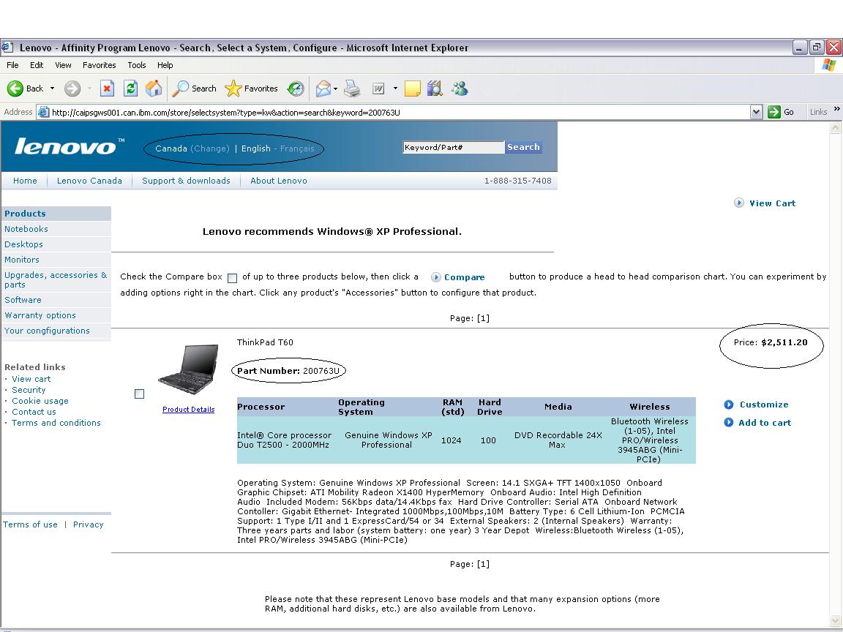Click the Privacy footer link
This screenshot has width=843, height=632.
coord(88,524)
